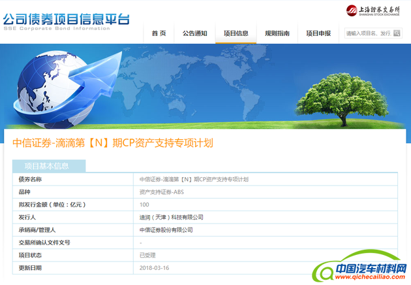Focus the project name search input field
The image size is (411, 285).
367,33
